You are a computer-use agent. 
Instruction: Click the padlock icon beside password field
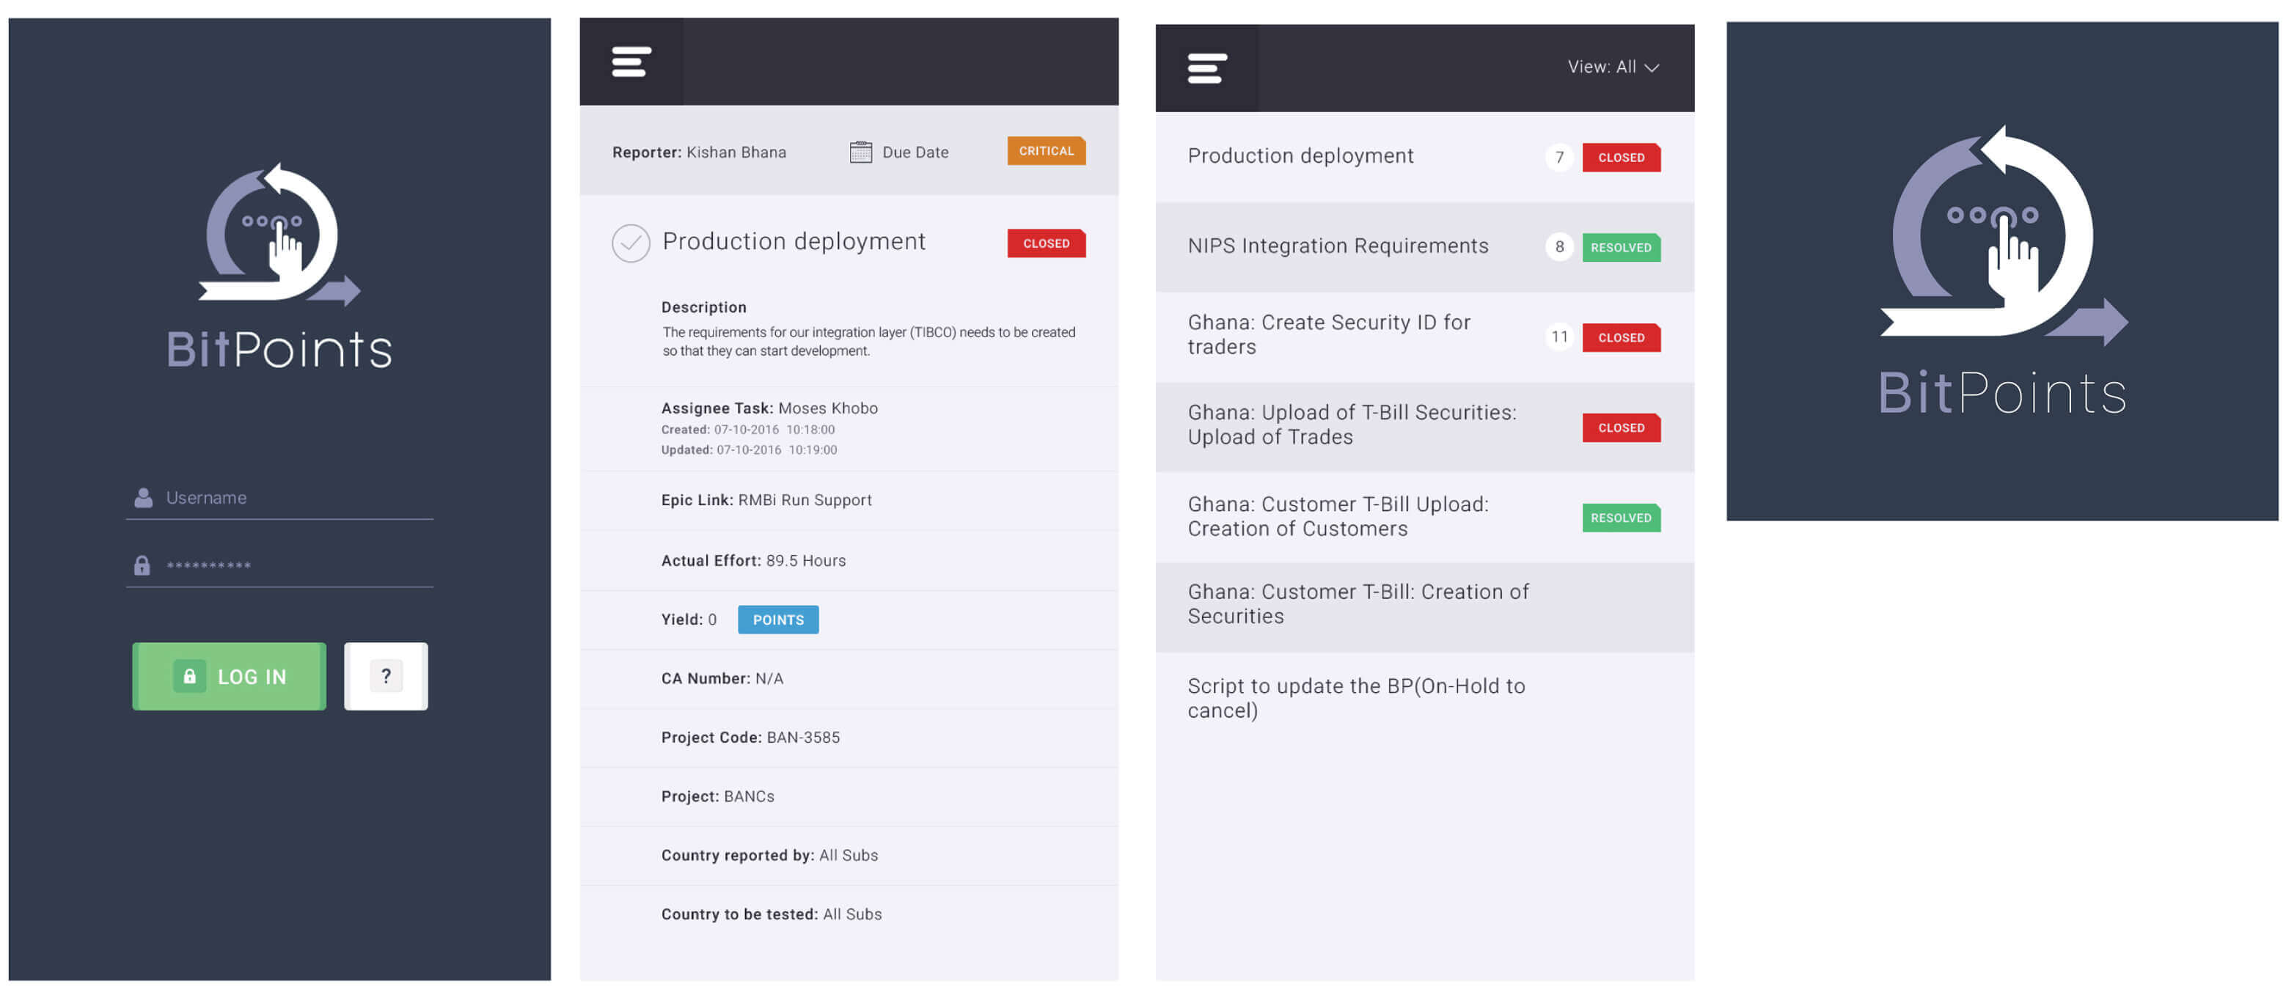(142, 566)
